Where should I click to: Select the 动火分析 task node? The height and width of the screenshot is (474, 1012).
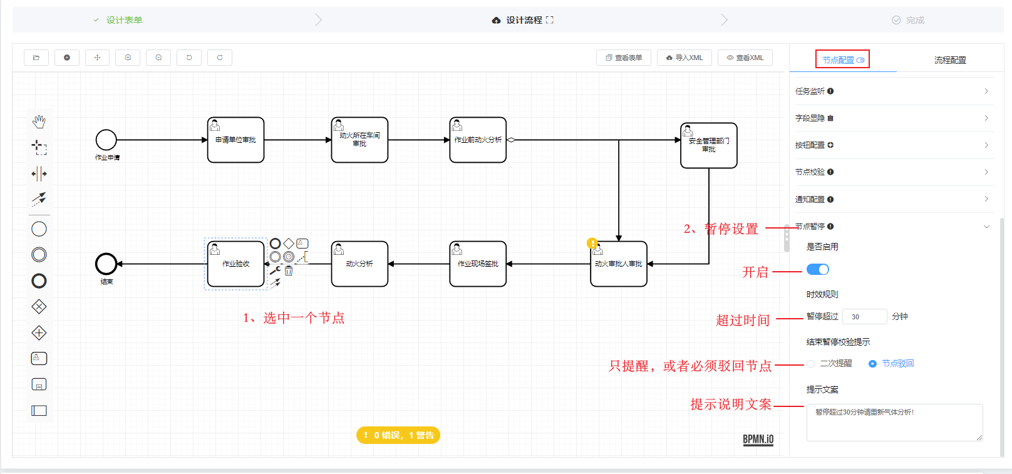tap(359, 264)
